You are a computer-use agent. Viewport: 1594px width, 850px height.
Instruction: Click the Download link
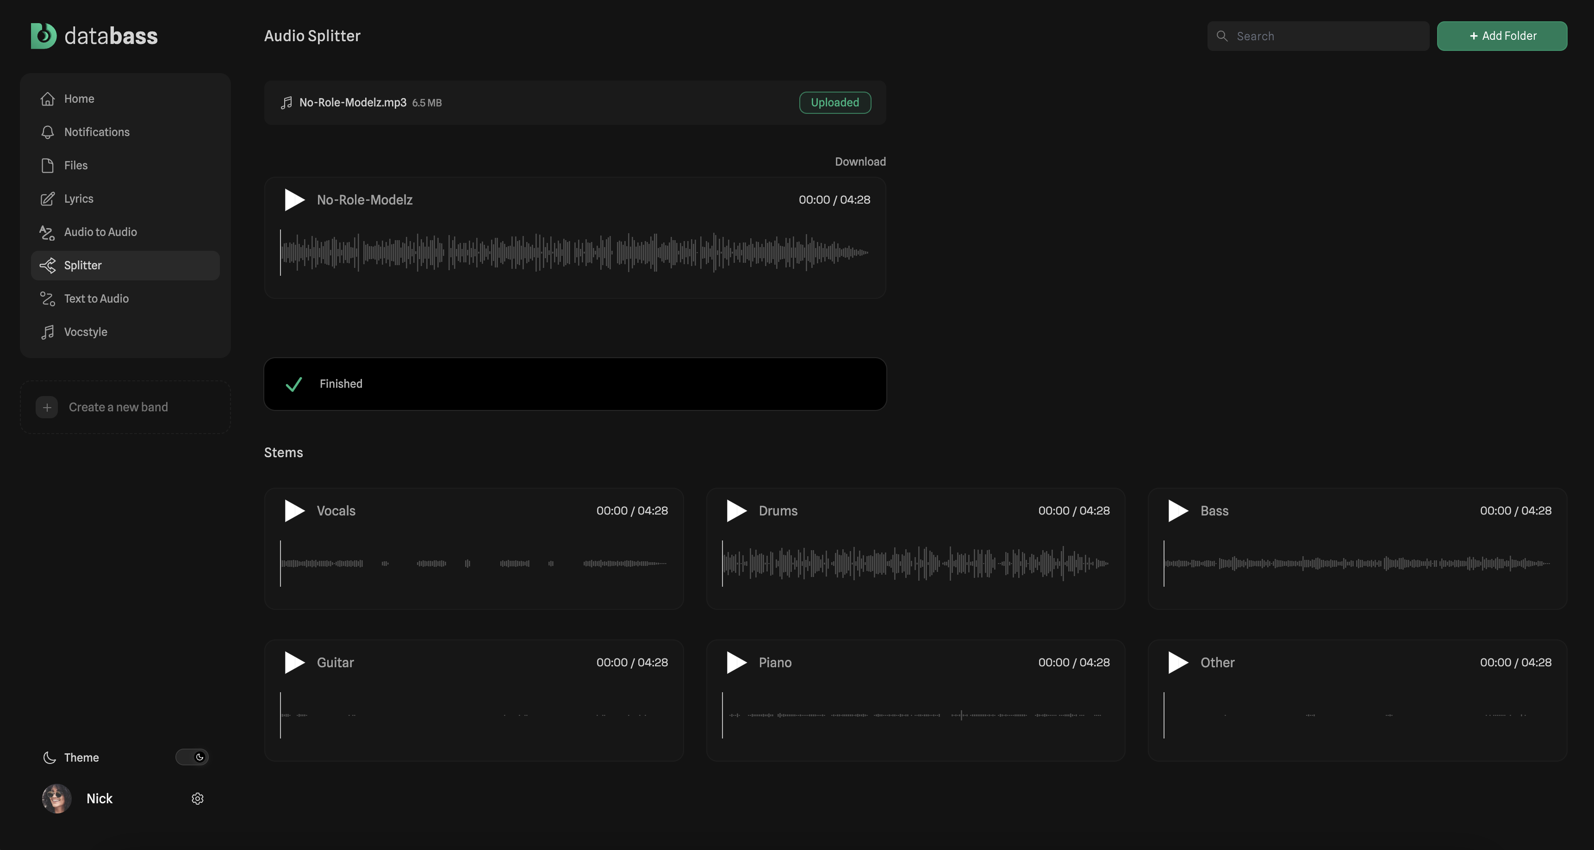860,161
